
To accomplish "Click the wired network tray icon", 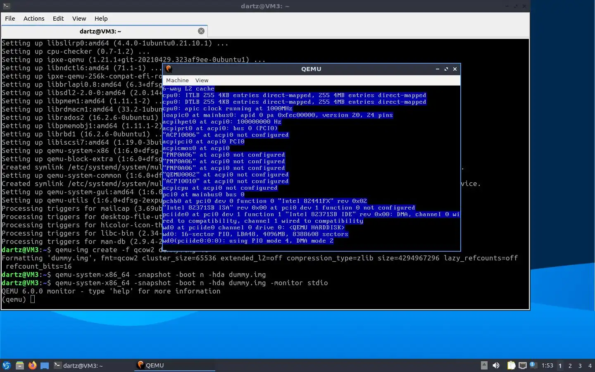I will (x=523, y=365).
